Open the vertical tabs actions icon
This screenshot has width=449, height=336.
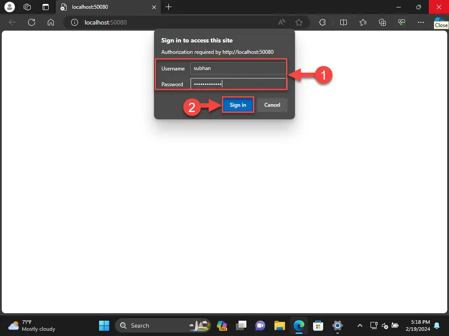pos(46,7)
